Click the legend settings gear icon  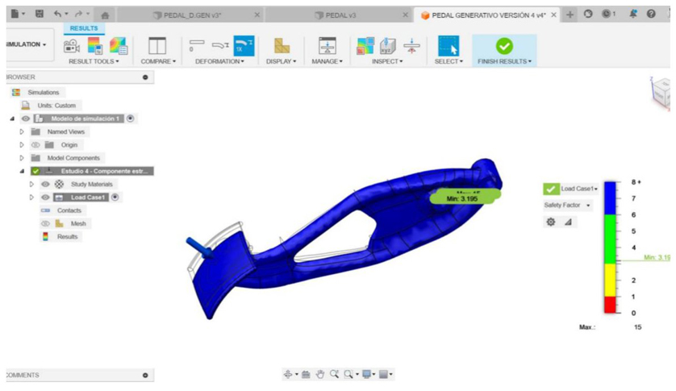click(551, 222)
